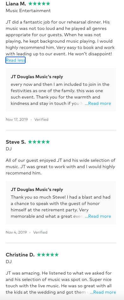Click the Verified label beside Nov 17, 2019

point(41,119)
